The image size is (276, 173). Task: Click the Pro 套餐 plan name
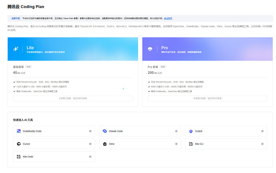153,67
